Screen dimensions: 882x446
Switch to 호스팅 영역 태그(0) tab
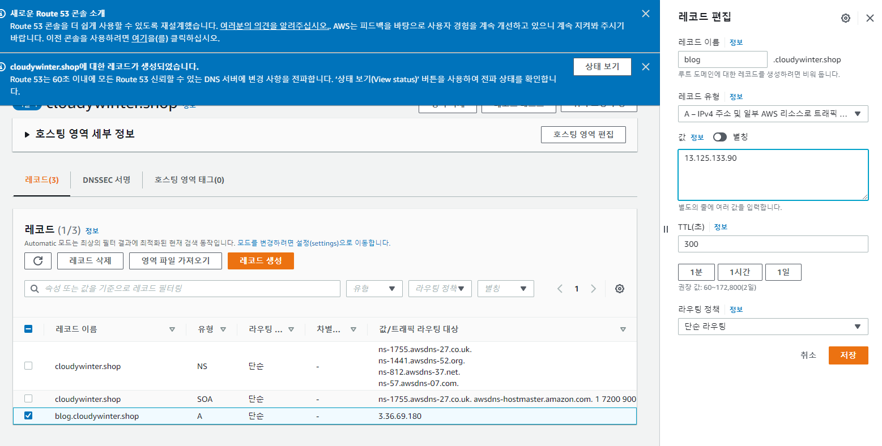point(189,180)
